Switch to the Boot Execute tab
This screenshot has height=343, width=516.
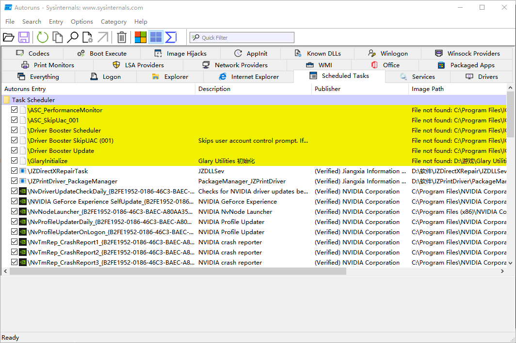click(x=102, y=54)
